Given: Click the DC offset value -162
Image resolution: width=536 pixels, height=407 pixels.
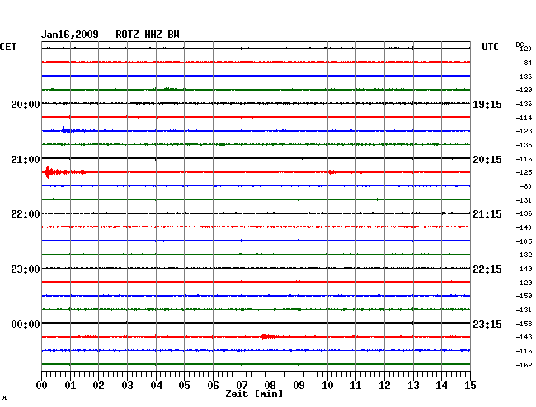Looking at the screenshot, I should pos(524,365).
